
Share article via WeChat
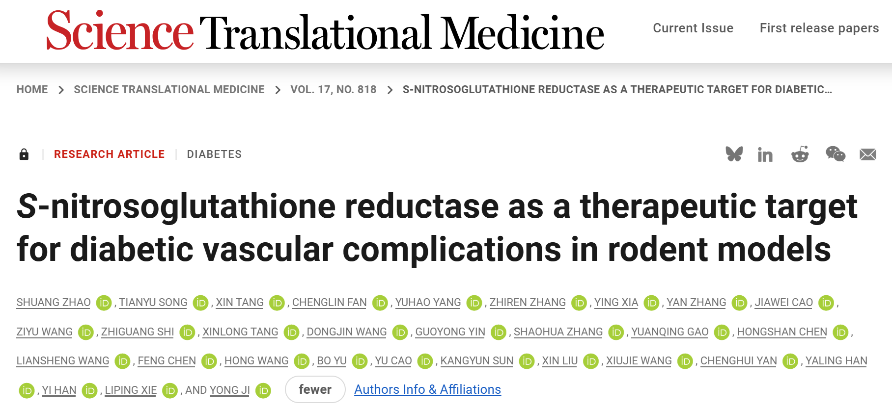pyautogui.click(x=835, y=154)
